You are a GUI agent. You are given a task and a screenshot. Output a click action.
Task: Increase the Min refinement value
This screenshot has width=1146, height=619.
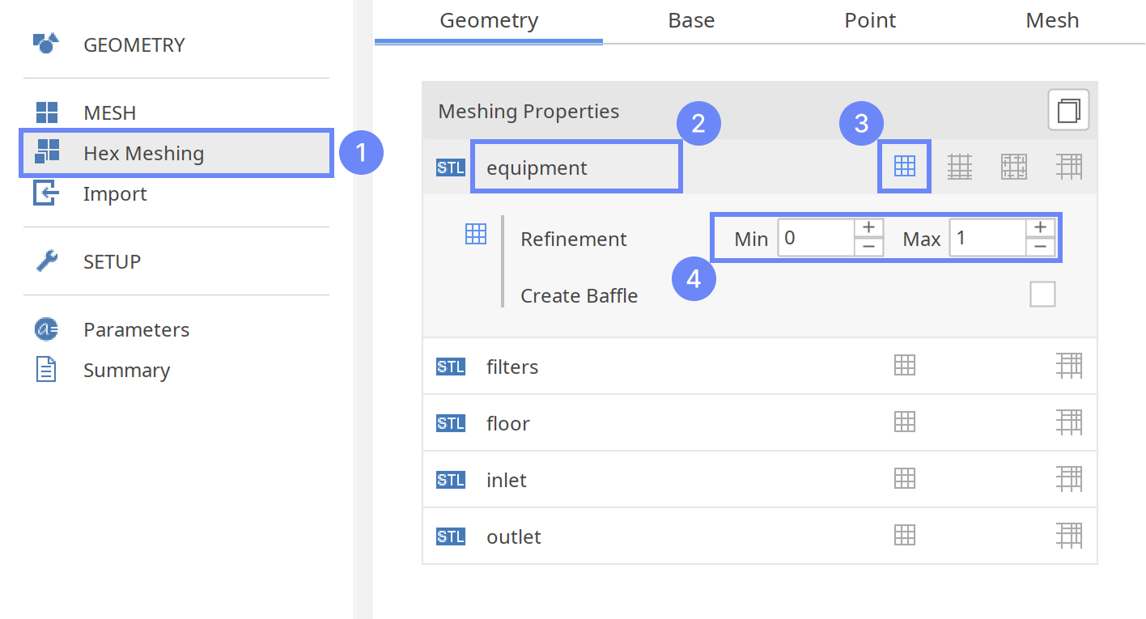point(868,229)
